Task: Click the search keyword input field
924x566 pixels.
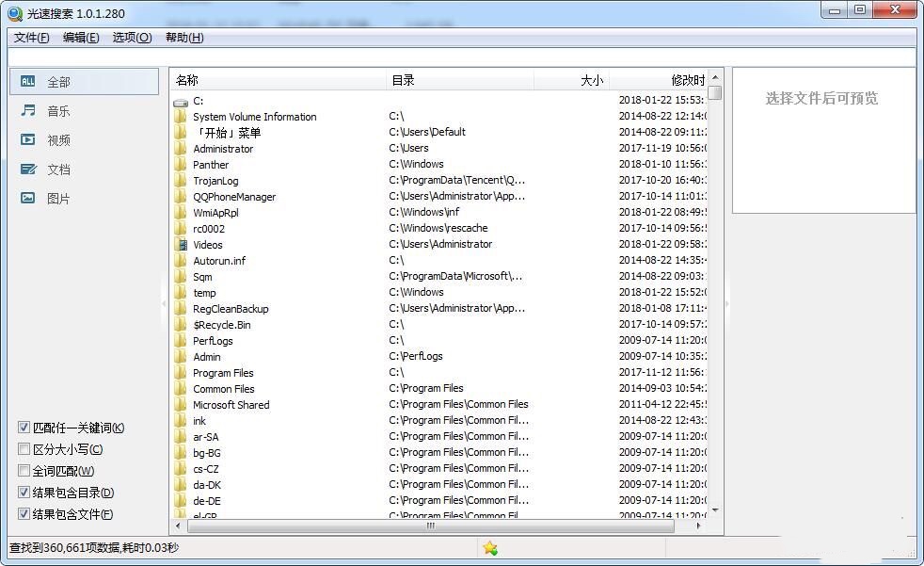Action: tap(462, 57)
